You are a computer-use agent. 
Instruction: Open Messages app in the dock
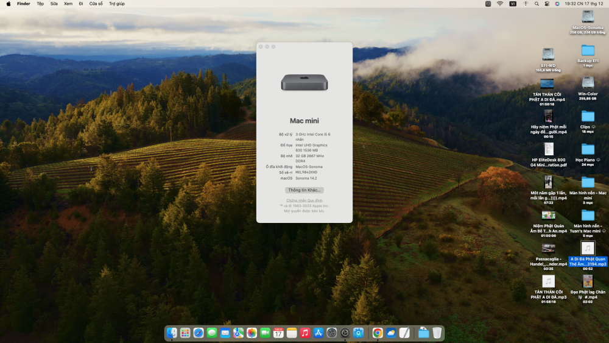pyautogui.click(x=212, y=333)
